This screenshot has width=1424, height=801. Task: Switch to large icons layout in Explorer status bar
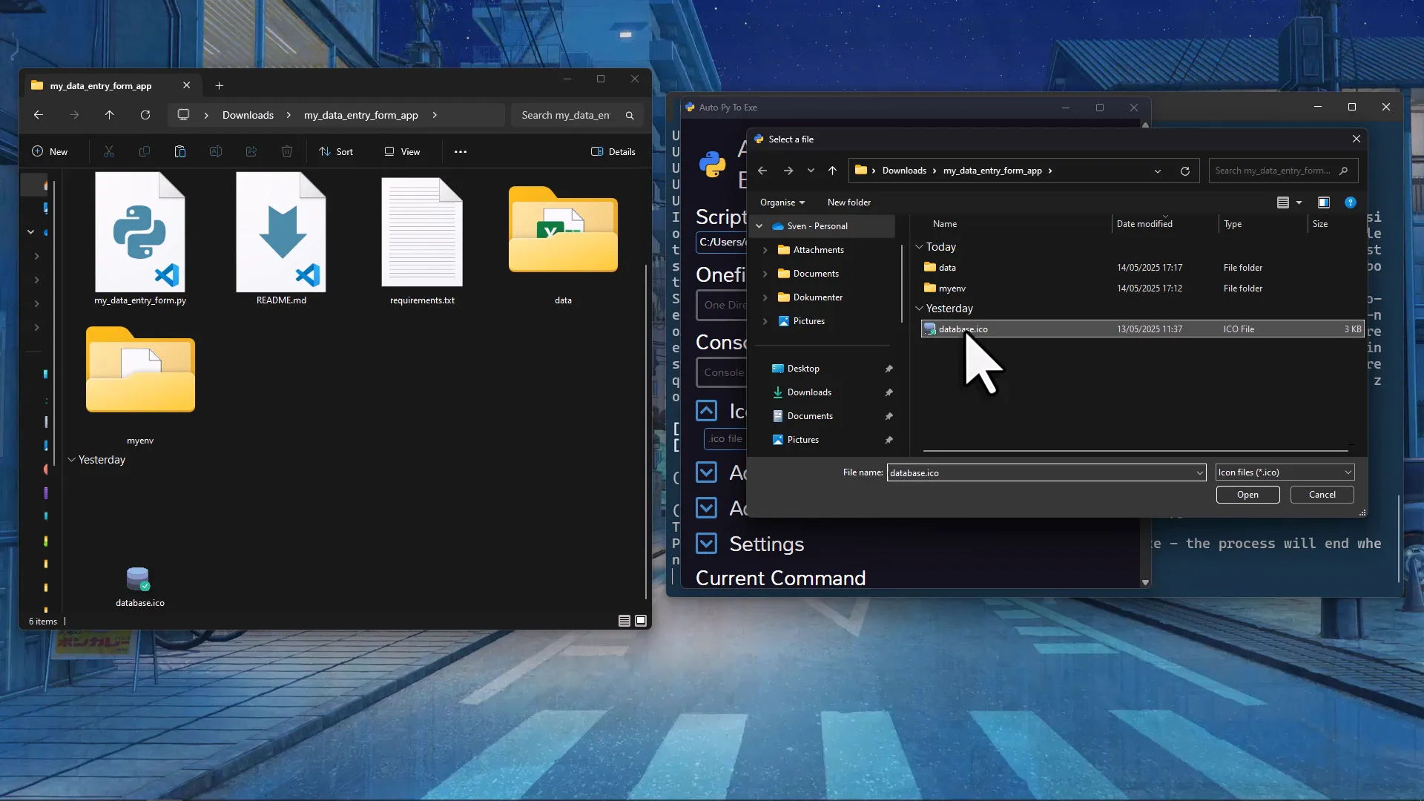click(x=639, y=621)
